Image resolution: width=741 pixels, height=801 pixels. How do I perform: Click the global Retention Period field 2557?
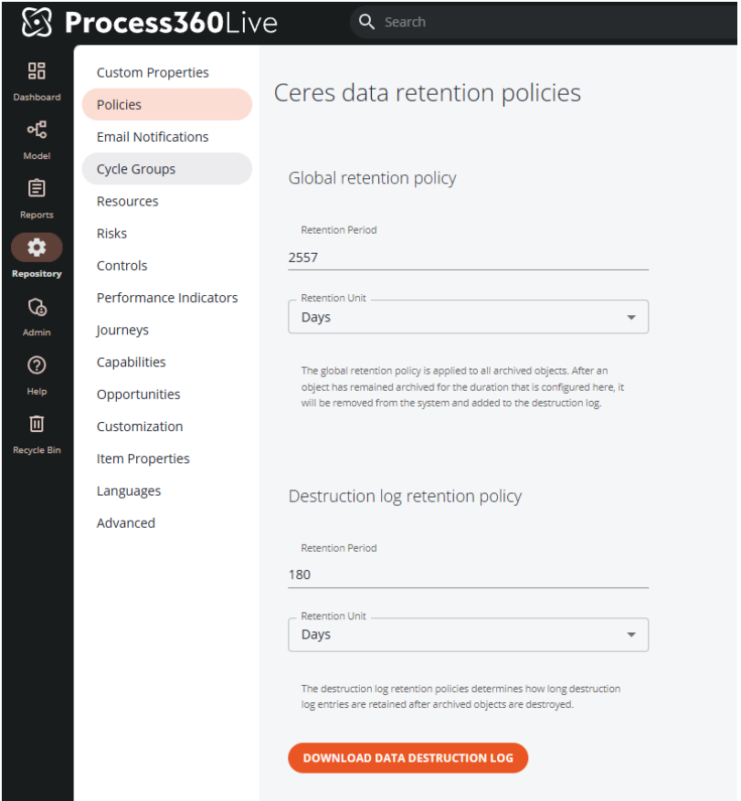tap(468, 258)
